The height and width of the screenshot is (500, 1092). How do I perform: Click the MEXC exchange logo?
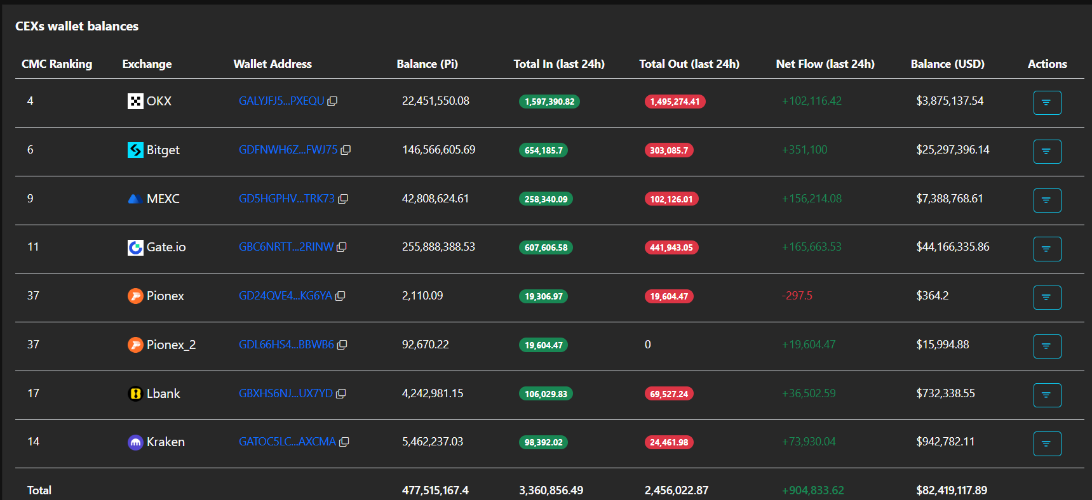pyautogui.click(x=135, y=199)
